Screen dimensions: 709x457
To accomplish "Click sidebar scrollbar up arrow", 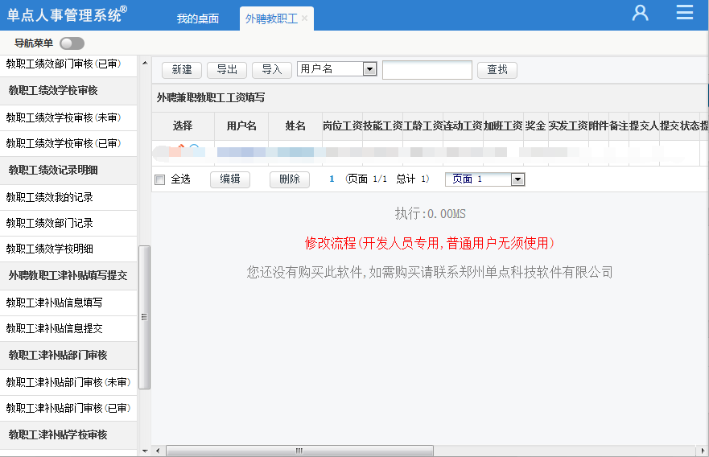I will [x=145, y=63].
